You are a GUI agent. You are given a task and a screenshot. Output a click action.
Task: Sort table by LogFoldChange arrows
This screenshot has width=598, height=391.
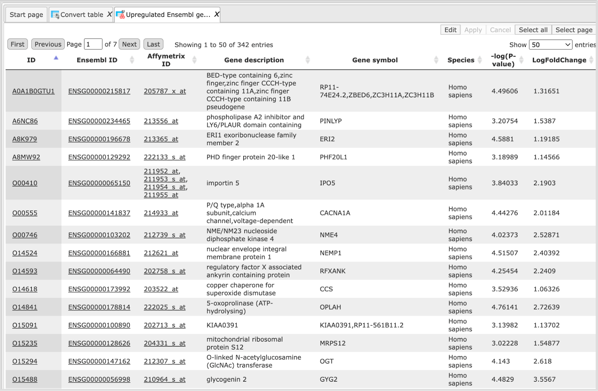pos(591,60)
